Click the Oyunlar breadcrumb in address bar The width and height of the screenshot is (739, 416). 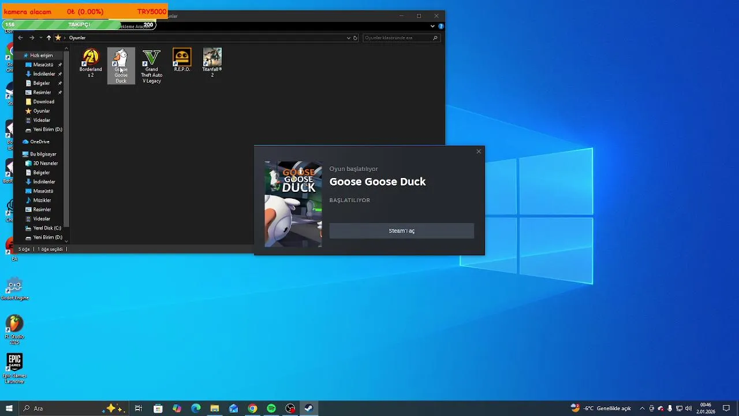[x=77, y=38]
